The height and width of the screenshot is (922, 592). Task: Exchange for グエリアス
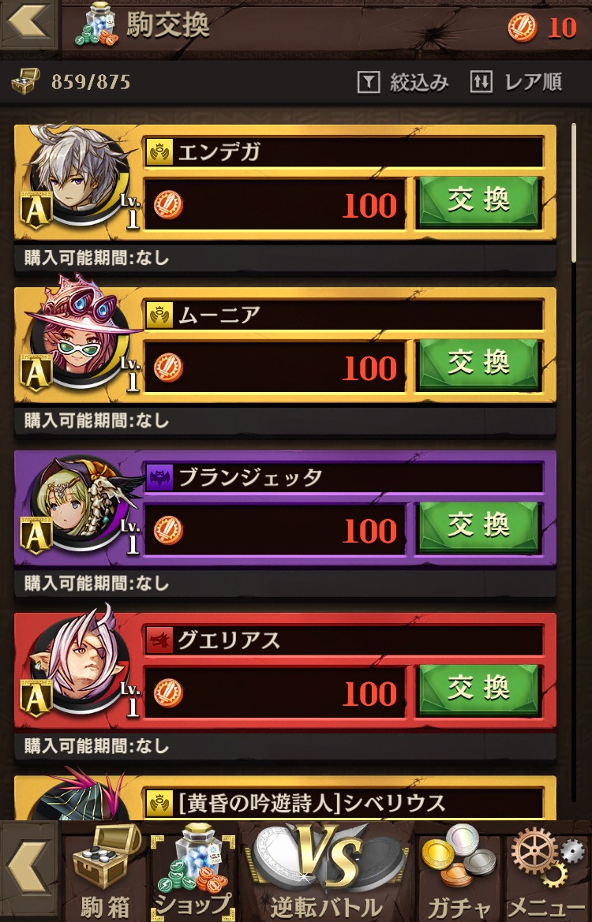point(479,690)
